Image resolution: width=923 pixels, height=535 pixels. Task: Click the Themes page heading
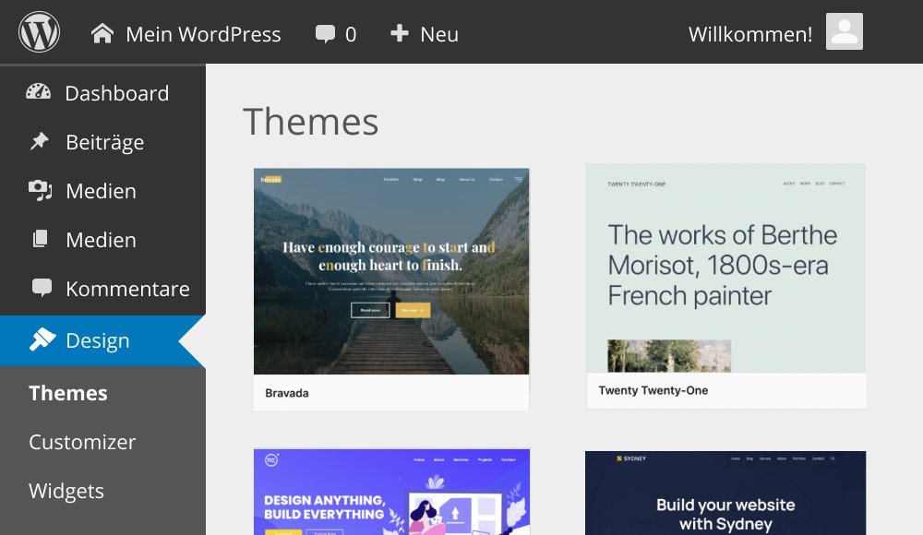pos(311,122)
